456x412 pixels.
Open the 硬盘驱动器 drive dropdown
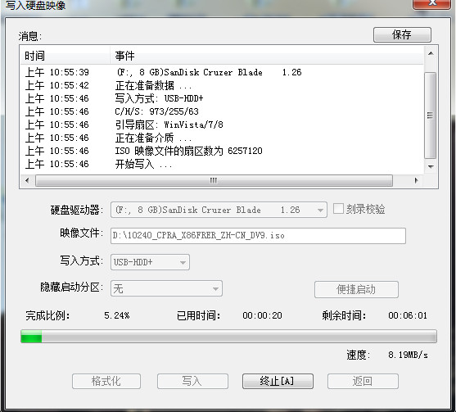[x=219, y=210]
